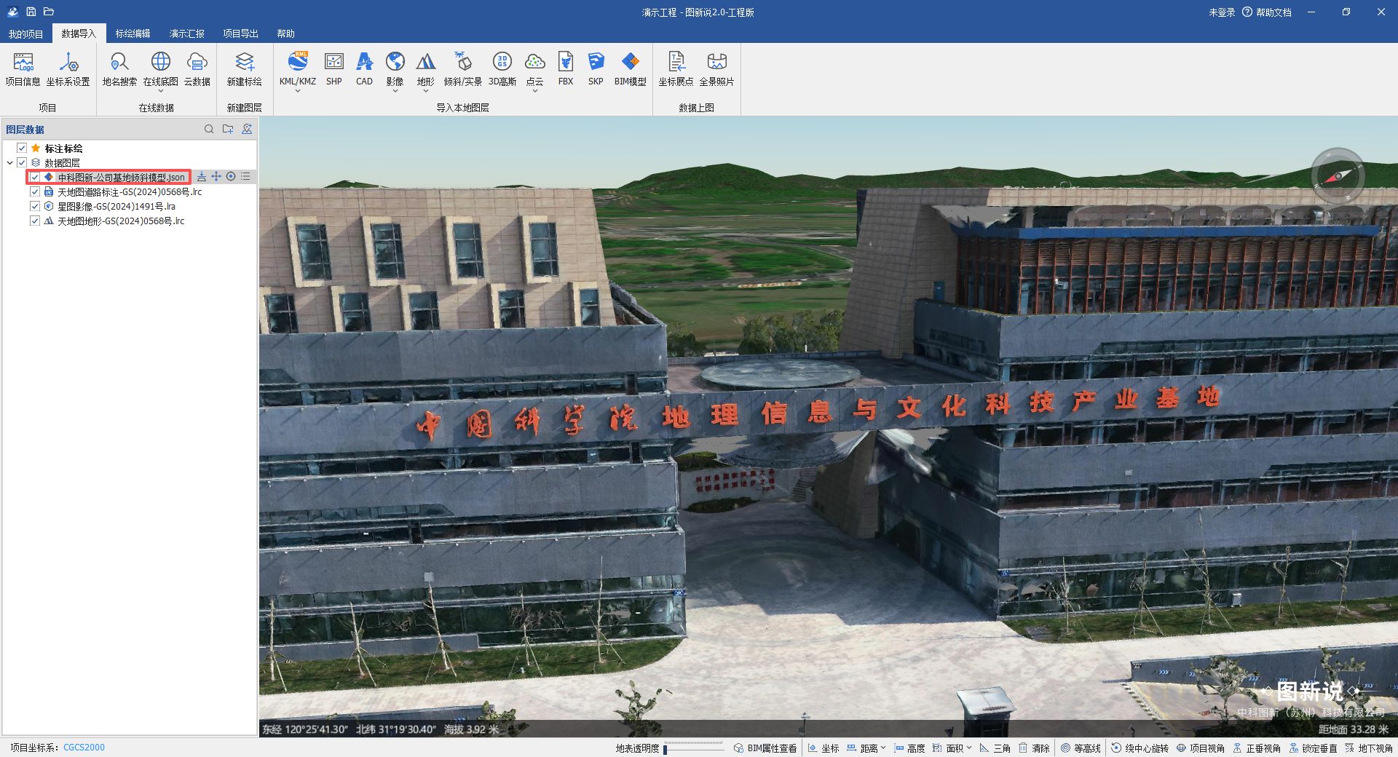
Task: Open the 项目信息 project info tool
Action: coord(23,69)
